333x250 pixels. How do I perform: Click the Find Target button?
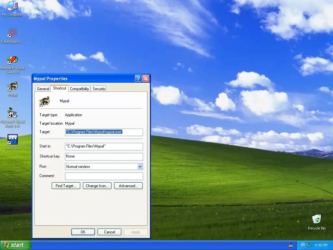[x=66, y=186]
